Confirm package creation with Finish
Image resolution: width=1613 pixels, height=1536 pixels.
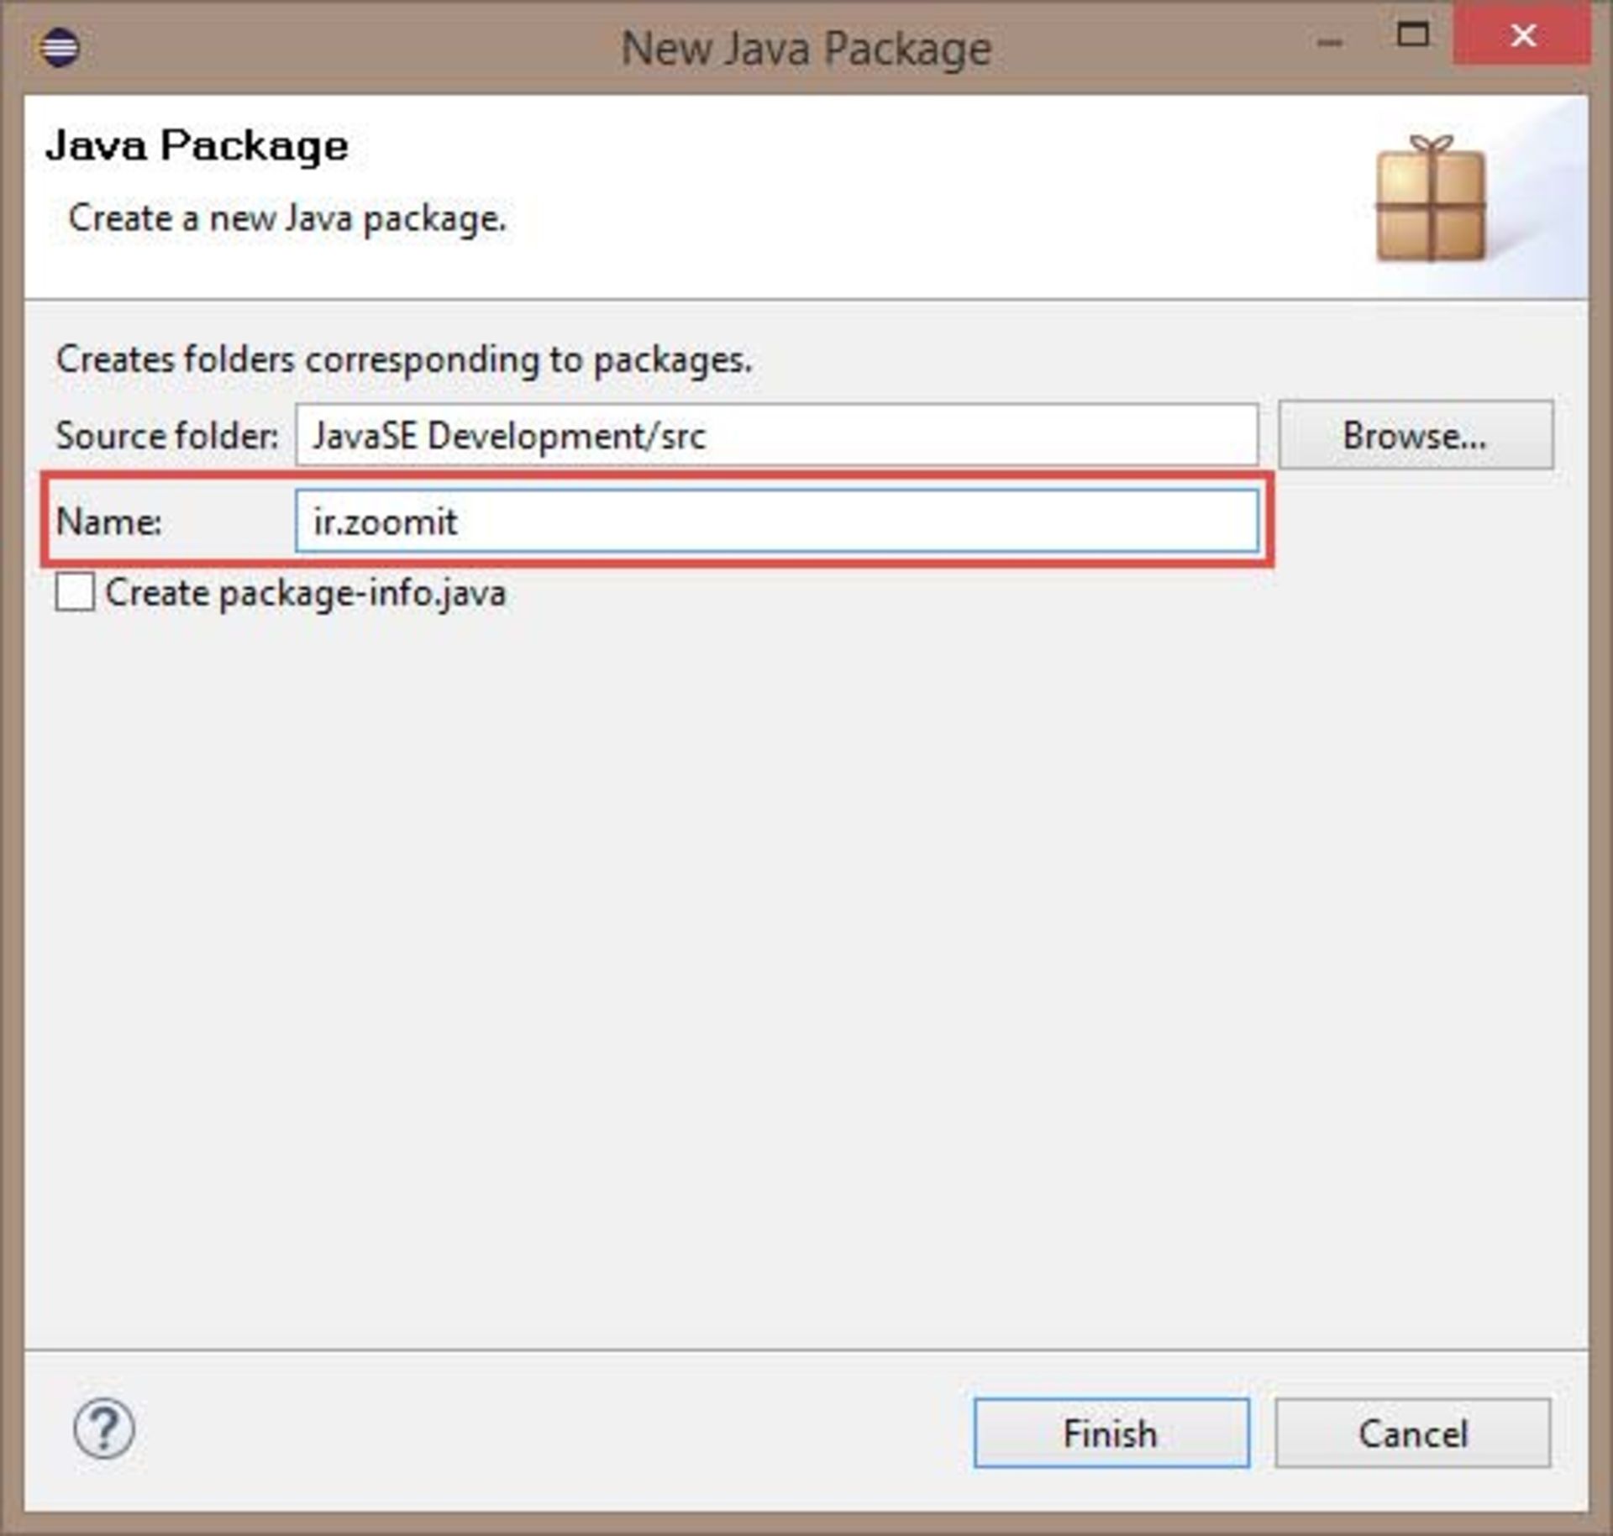(1111, 1433)
